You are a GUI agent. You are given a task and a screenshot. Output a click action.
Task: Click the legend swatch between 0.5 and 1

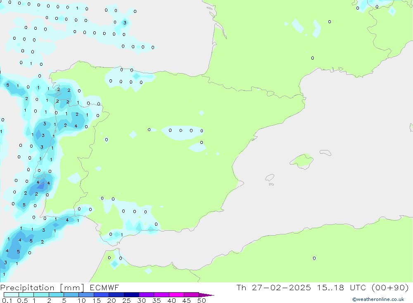click(26, 295)
